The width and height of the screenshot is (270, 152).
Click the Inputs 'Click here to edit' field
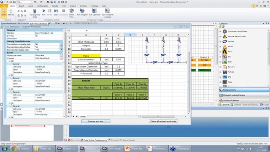[47, 58]
